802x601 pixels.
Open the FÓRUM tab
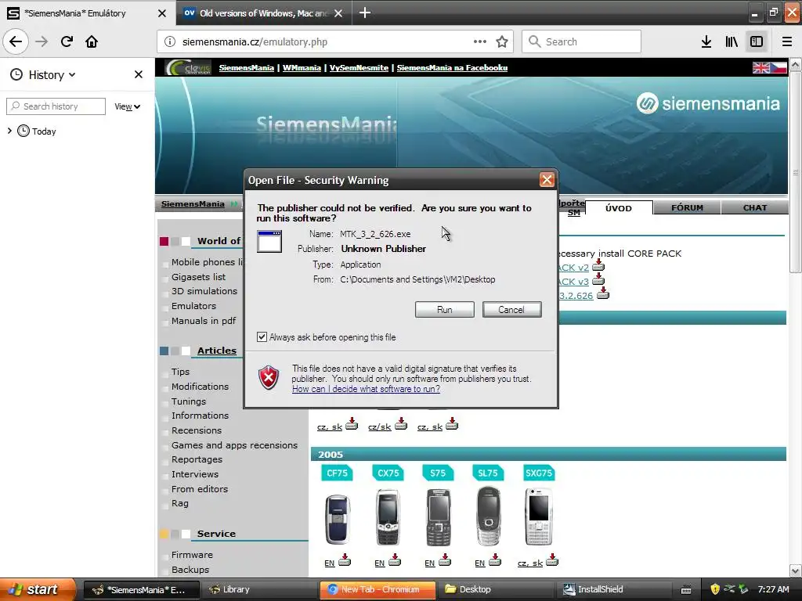(x=687, y=207)
